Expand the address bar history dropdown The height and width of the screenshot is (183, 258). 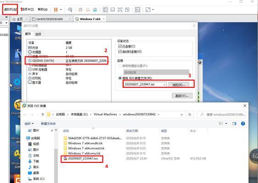[x=181, y=114]
